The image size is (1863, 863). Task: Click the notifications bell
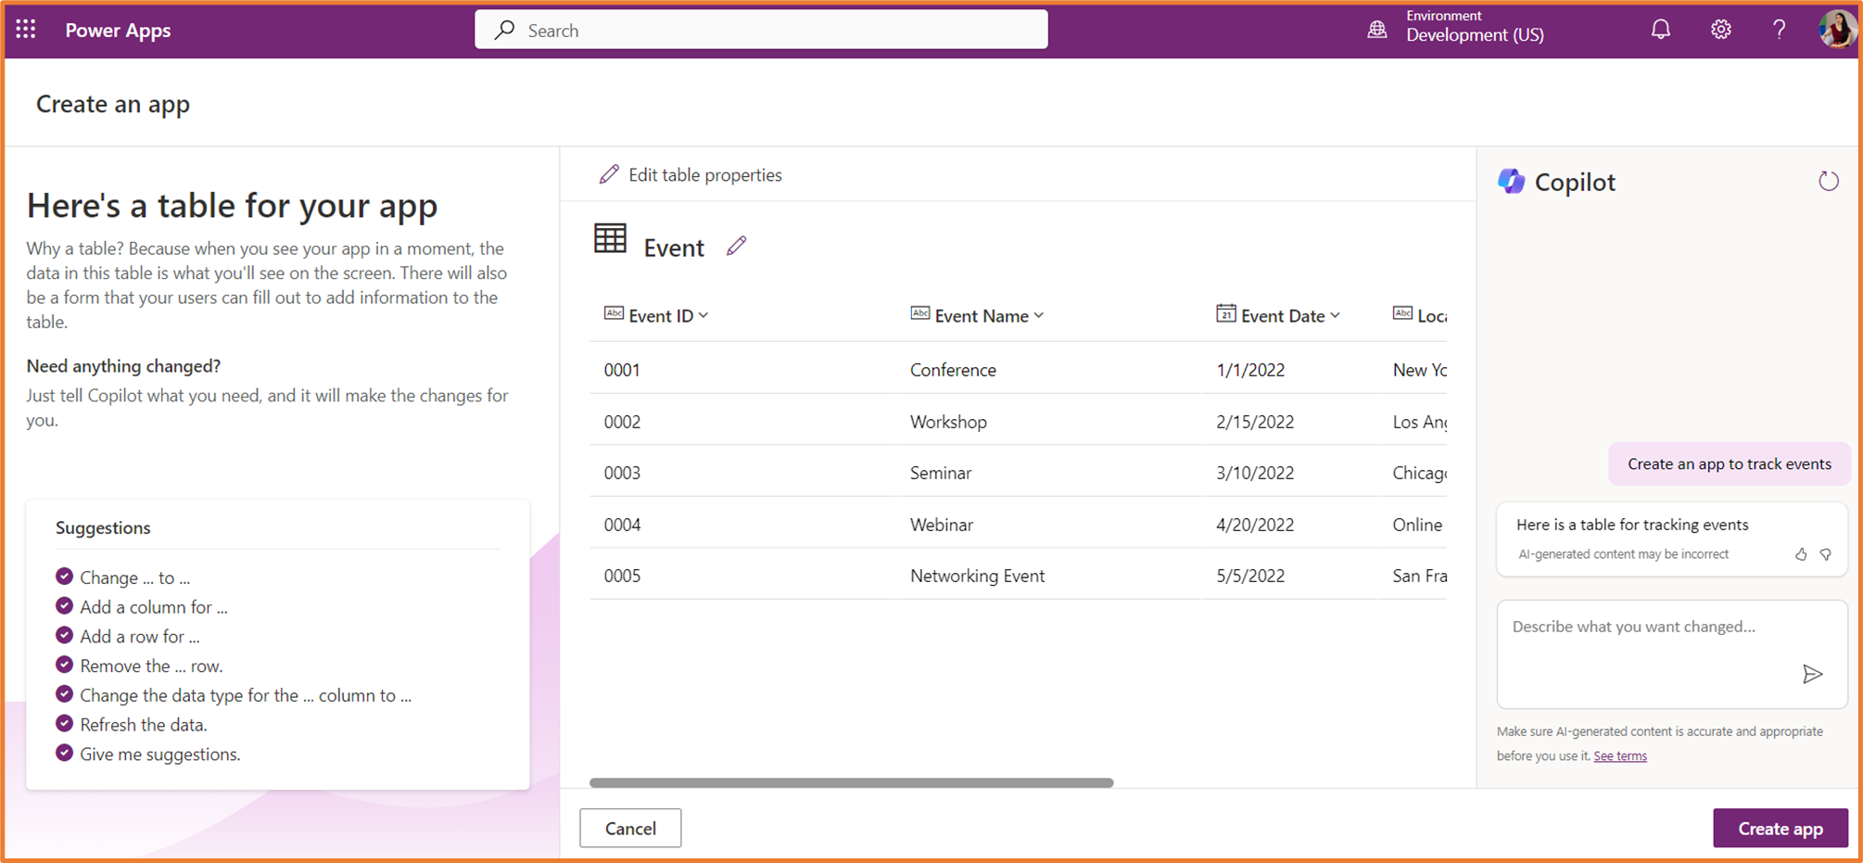click(x=1659, y=29)
